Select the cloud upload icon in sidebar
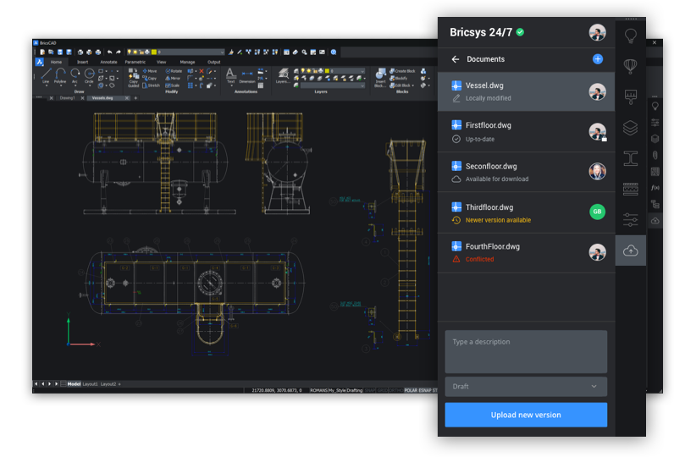 click(630, 251)
